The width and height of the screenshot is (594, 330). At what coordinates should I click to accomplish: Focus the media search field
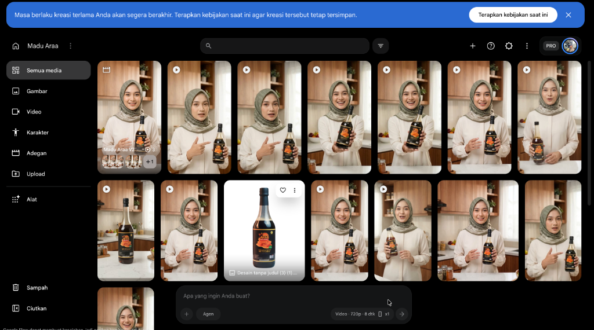tap(284, 46)
